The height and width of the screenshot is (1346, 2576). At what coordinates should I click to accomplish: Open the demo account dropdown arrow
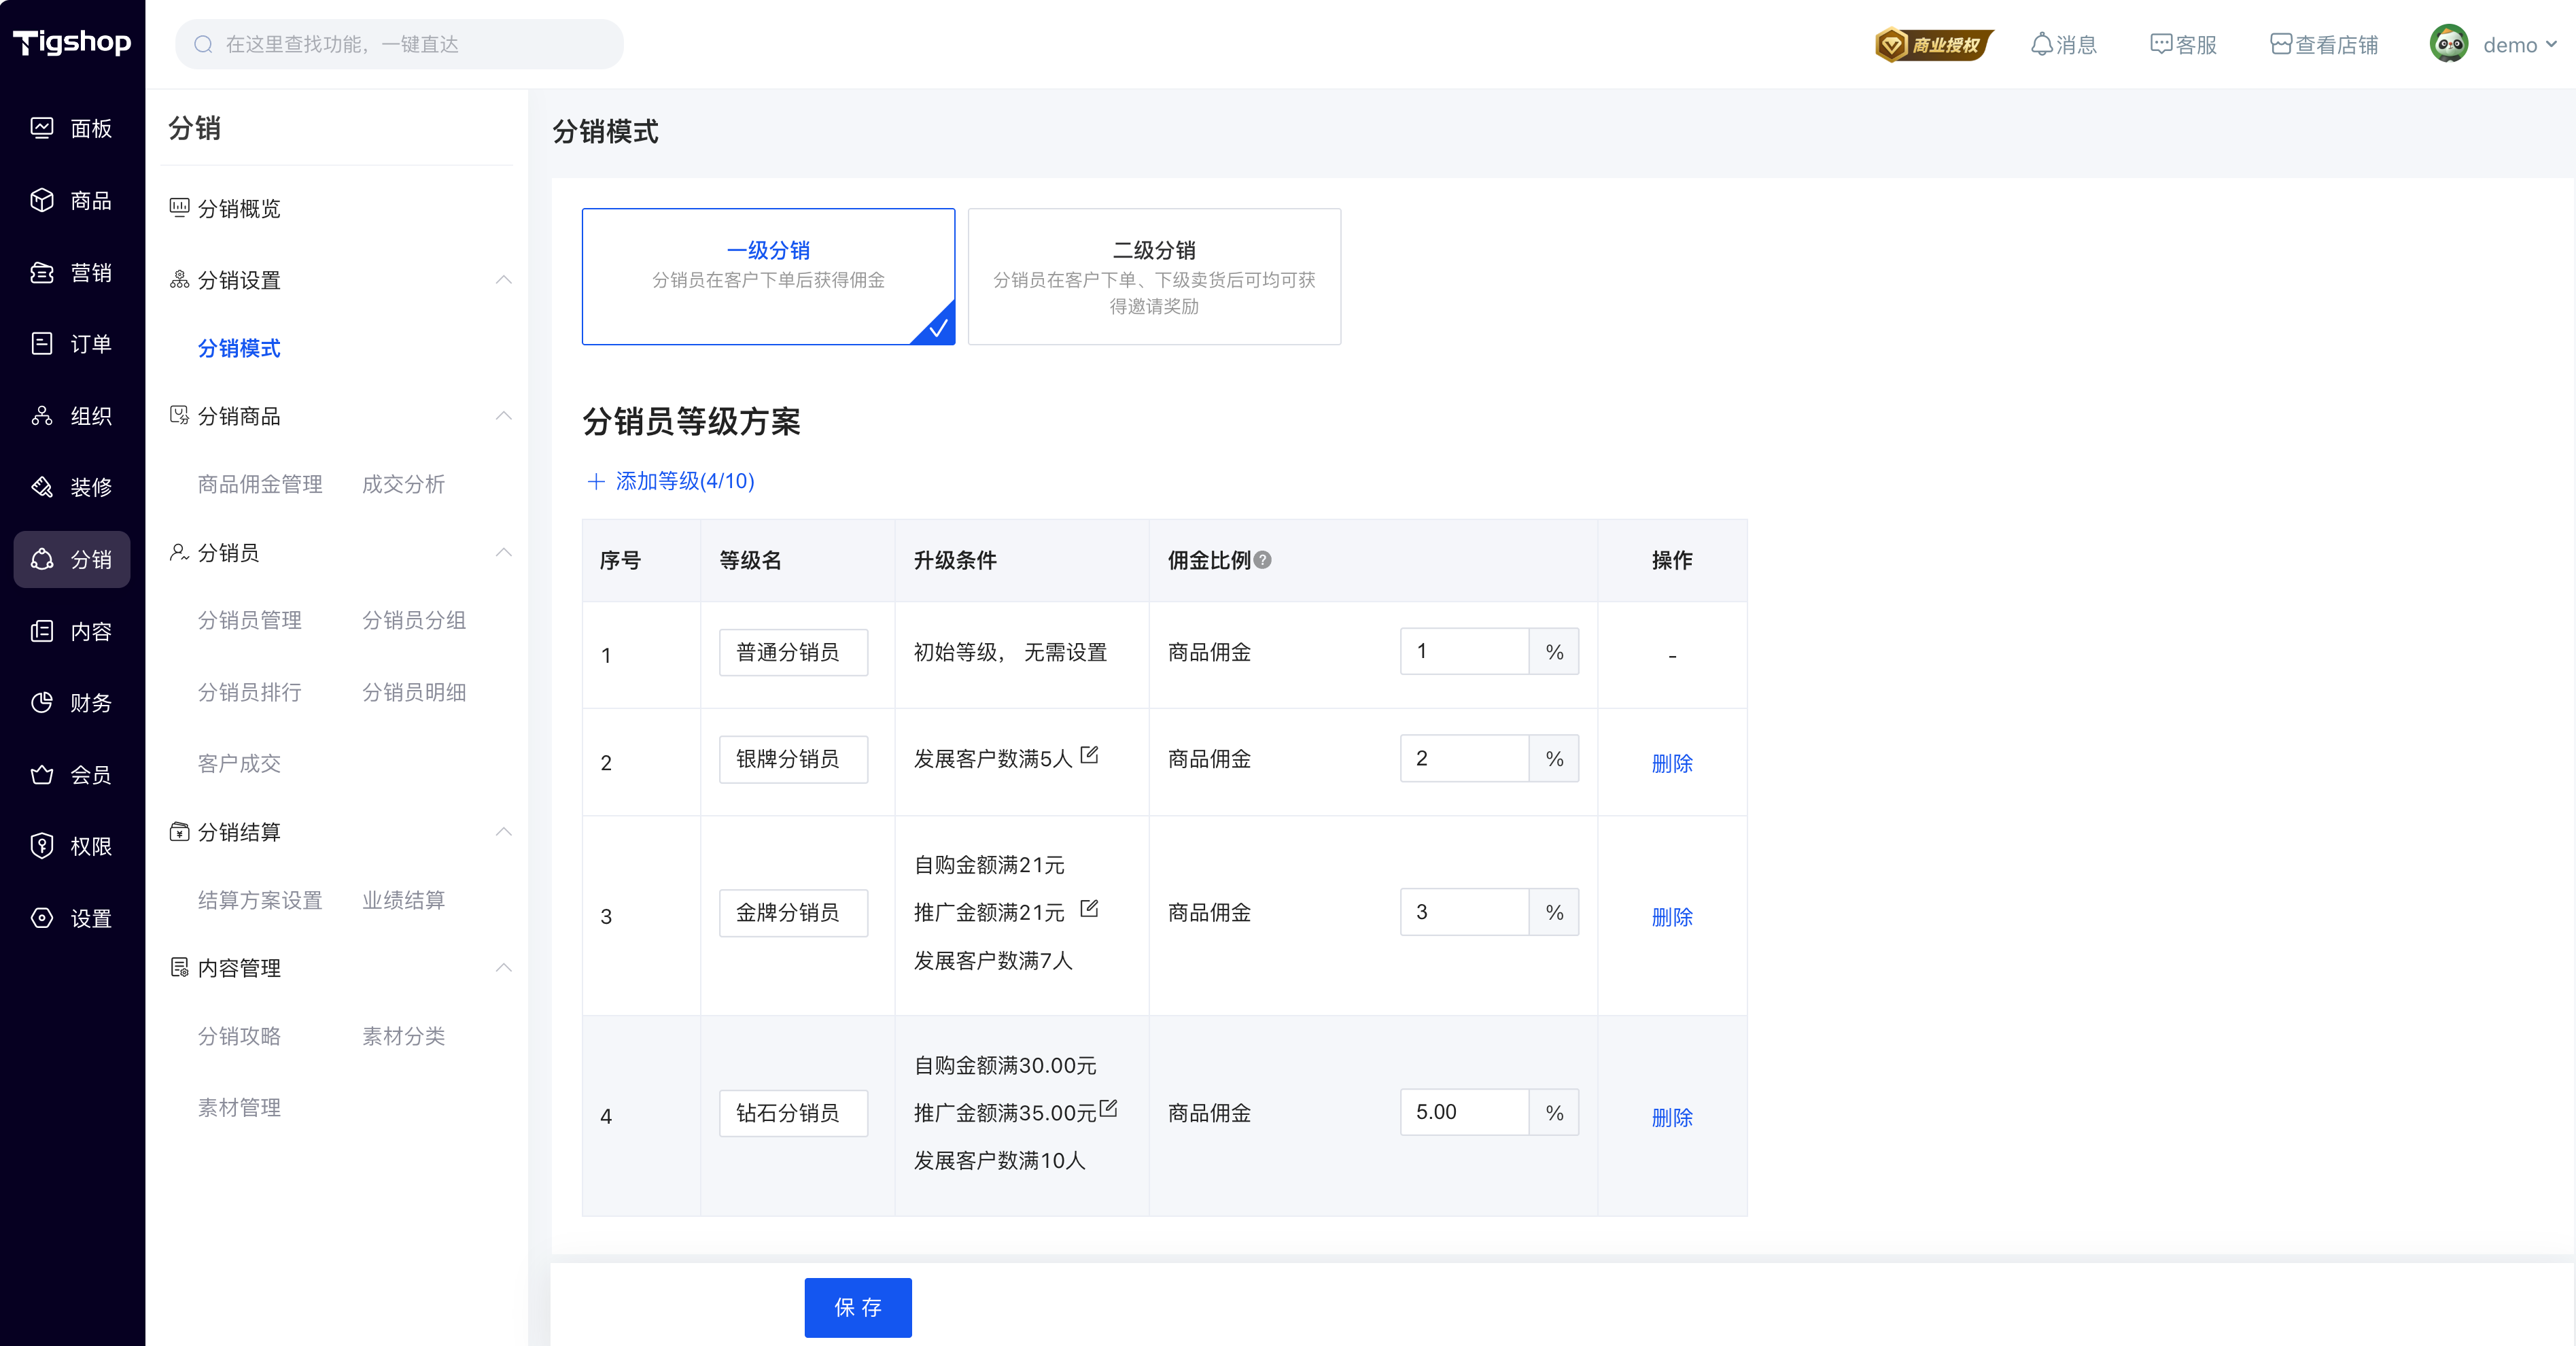(2551, 44)
